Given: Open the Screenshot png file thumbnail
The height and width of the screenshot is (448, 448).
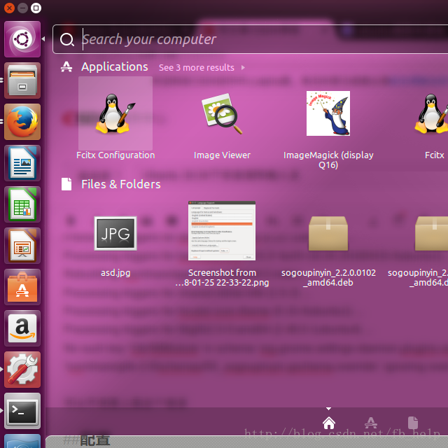Looking at the screenshot, I should click(x=222, y=231).
